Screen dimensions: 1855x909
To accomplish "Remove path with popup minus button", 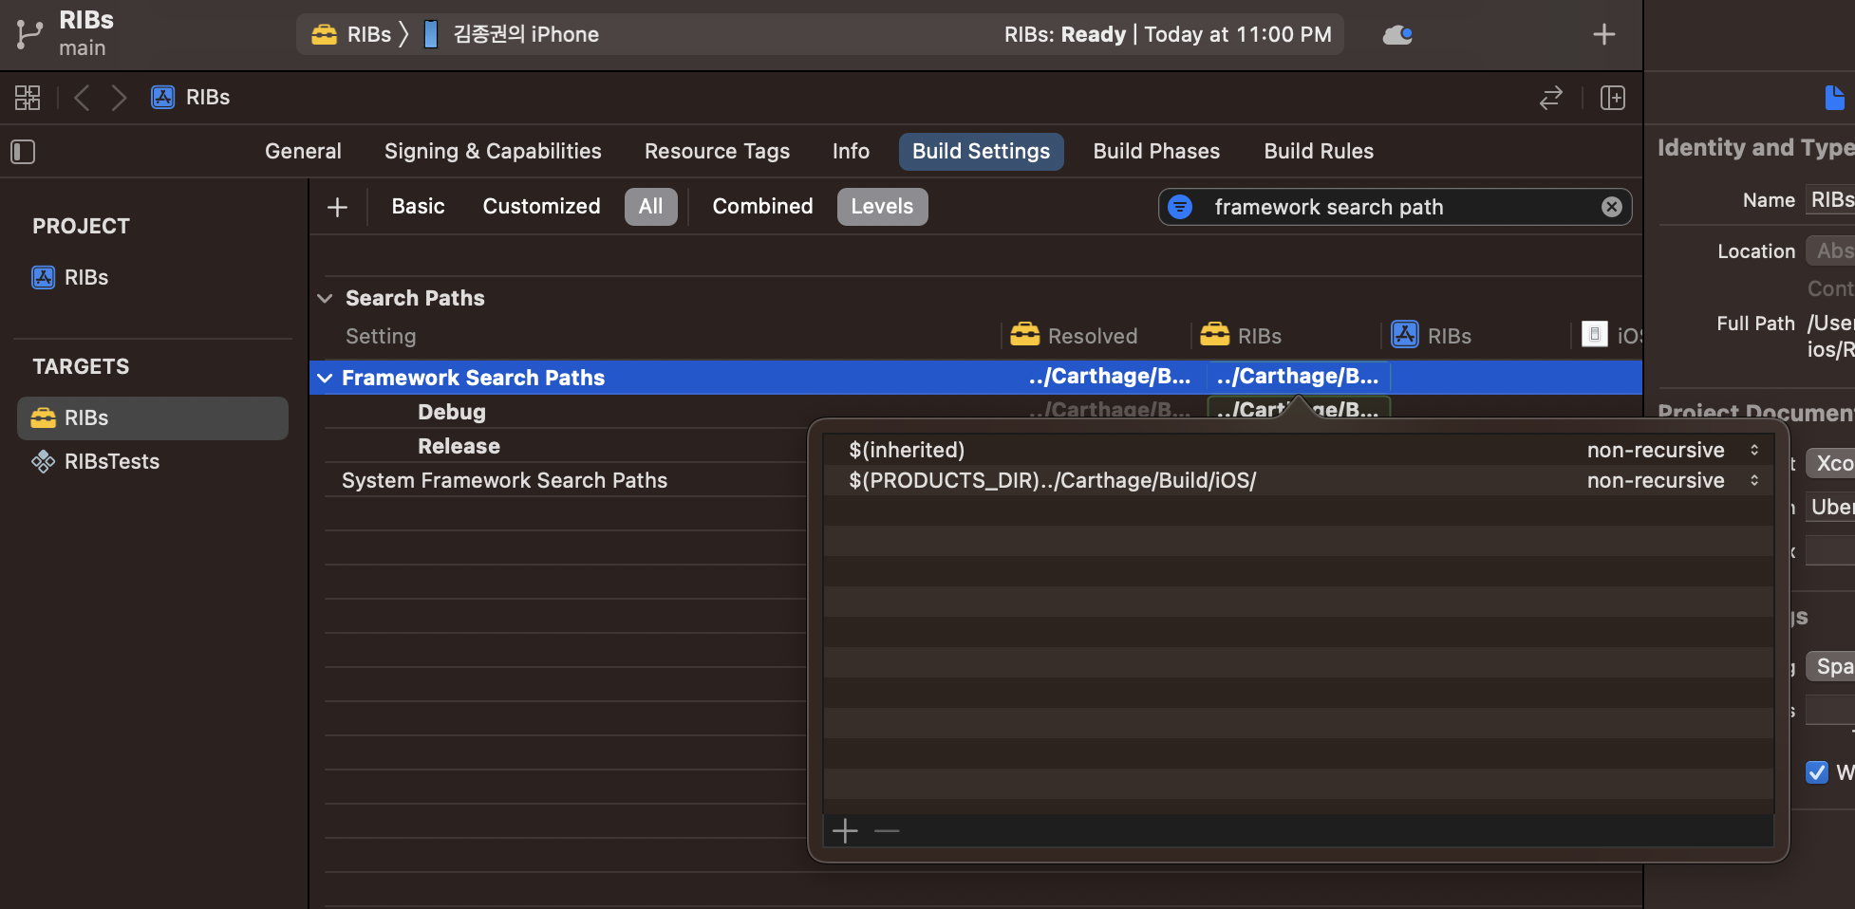I will tap(887, 831).
